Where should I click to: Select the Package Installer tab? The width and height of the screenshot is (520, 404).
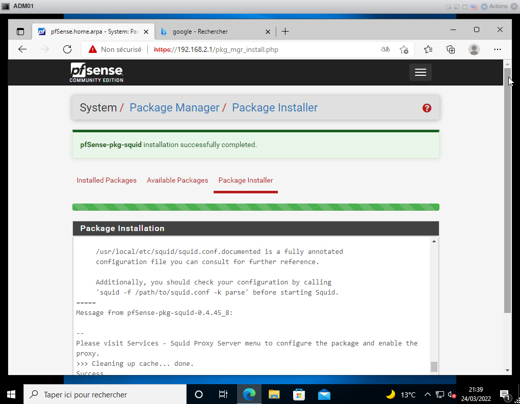coord(246,180)
